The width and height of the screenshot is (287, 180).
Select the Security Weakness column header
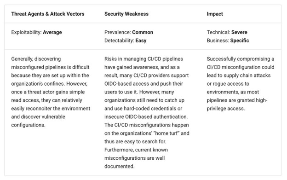pos(126,14)
